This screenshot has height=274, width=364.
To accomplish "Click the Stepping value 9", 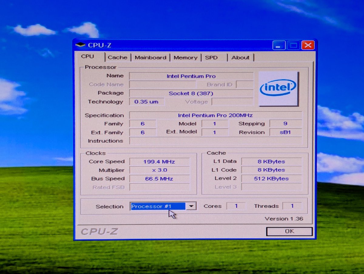I will [x=285, y=124].
